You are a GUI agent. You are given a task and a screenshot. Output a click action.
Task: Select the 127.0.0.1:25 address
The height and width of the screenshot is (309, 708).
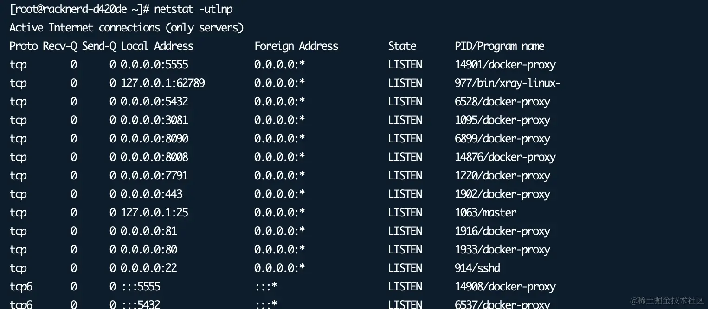pyautogui.click(x=154, y=212)
